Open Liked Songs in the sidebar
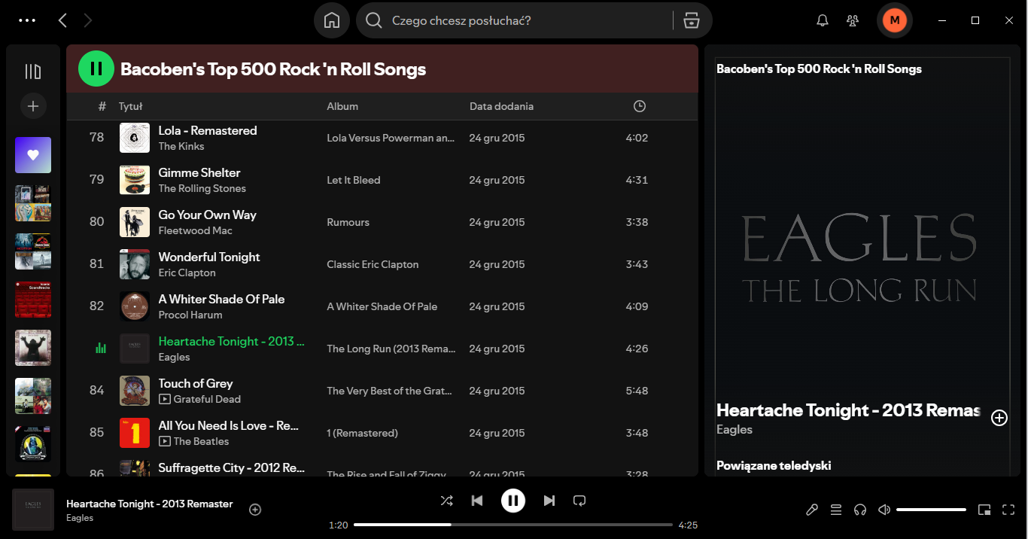 (x=33, y=155)
